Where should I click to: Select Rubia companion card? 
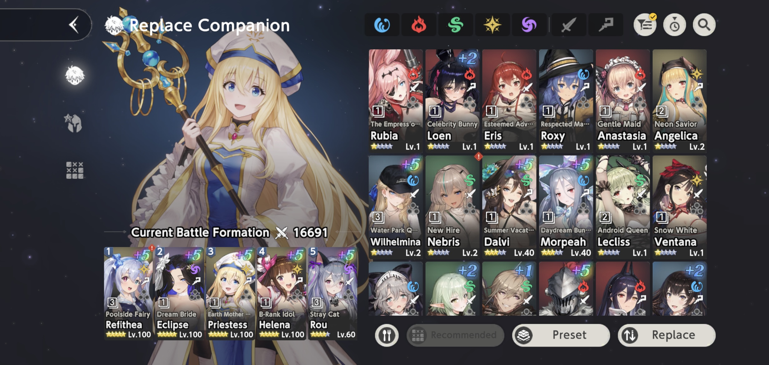[396, 100]
